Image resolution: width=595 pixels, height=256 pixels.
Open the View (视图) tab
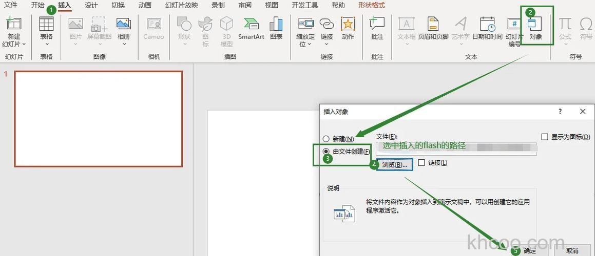point(271,5)
